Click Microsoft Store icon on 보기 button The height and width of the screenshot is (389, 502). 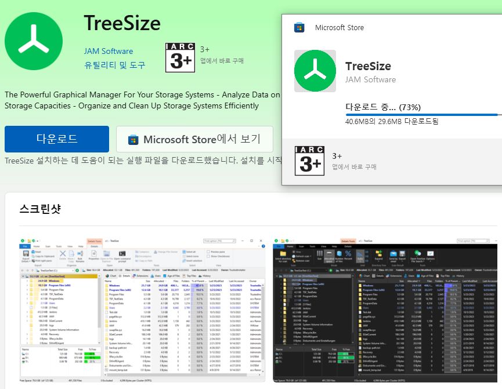click(x=133, y=140)
